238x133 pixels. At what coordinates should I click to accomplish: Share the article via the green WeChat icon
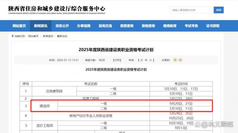point(175,60)
